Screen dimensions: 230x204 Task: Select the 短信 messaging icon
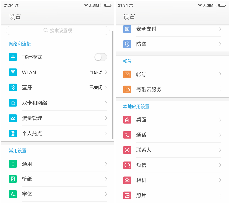127,165
